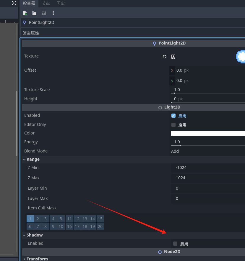Open the Light2D class section header
Image resolution: width=245 pixels, height=261 pixels.
[133, 107]
